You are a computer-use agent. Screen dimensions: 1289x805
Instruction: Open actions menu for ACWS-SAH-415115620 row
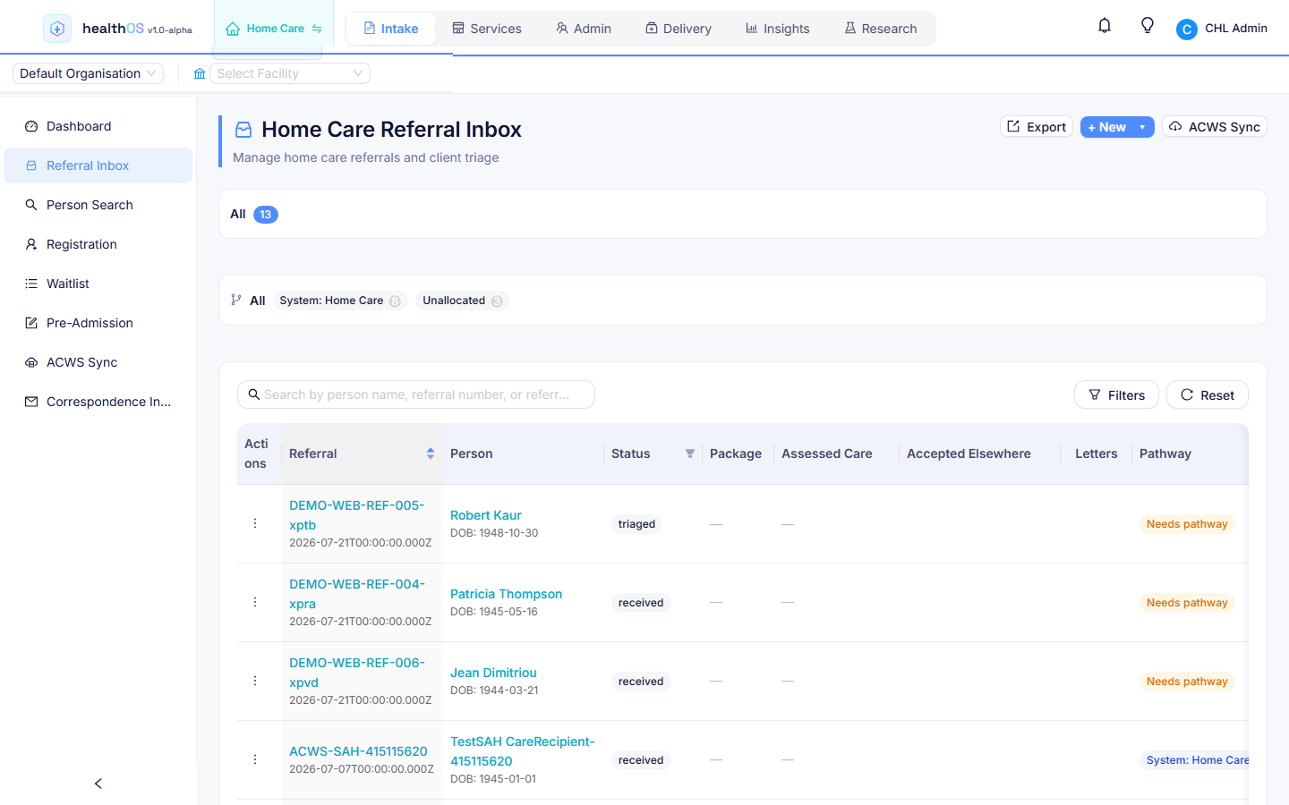pyautogui.click(x=255, y=759)
